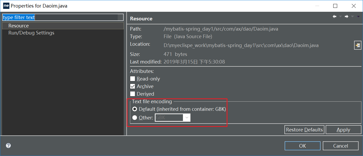Click the Restore Defaults button
Screen dimensions: 363x156
(304, 130)
